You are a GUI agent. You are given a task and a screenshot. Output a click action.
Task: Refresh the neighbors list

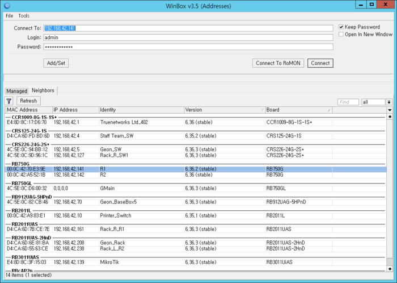click(28, 101)
